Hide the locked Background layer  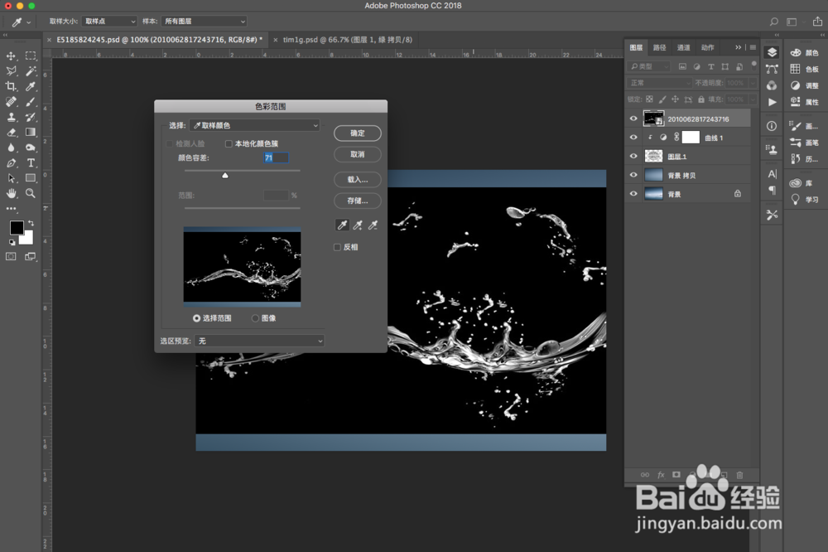(x=633, y=193)
